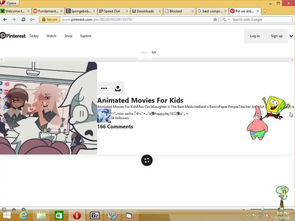Click the Paper People tag

click(x=228, y=106)
